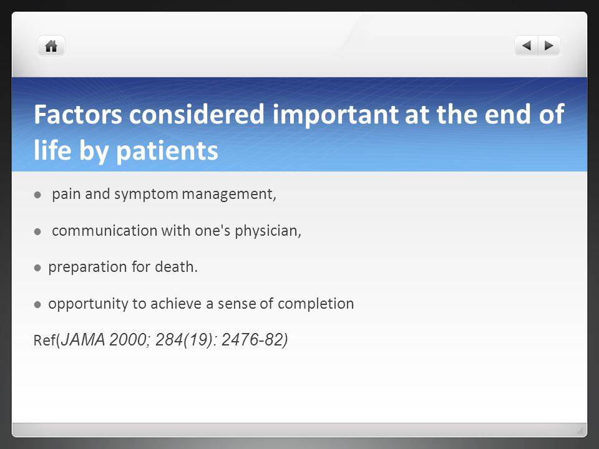599x449 pixels.
Task: Click the bullet dot beside communication with one's physician
Action: 37,232
